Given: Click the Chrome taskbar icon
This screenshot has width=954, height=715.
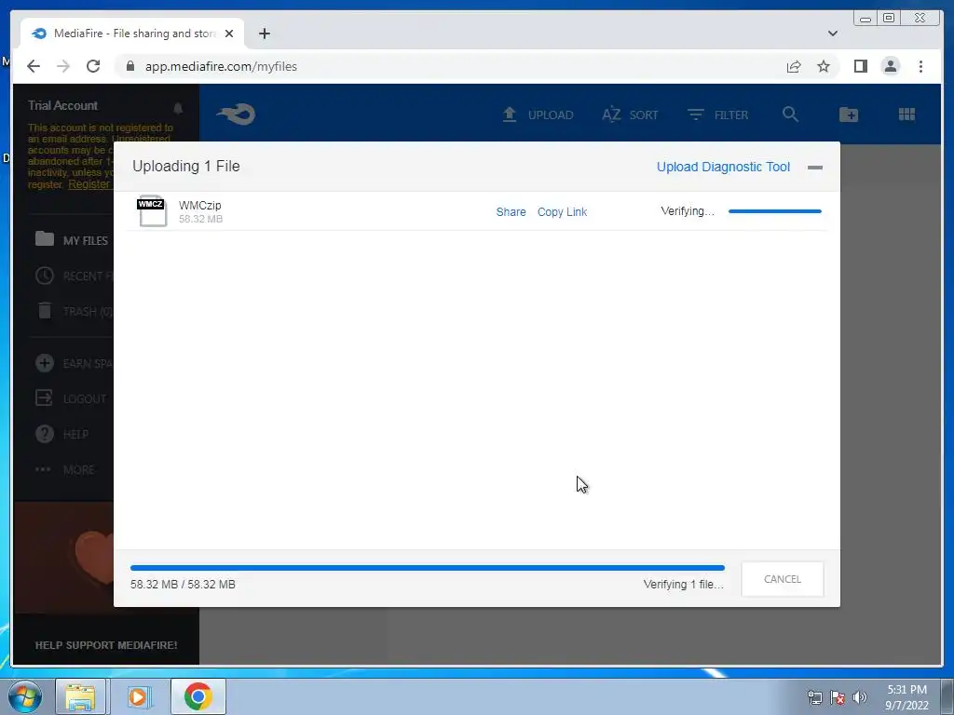Looking at the screenshot, I should point(198,696).
